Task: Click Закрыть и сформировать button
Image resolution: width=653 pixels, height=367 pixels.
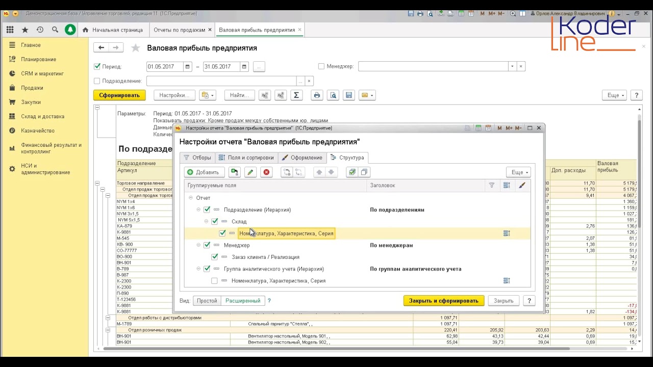Action: pyautogui.click(x=444, y=301)
